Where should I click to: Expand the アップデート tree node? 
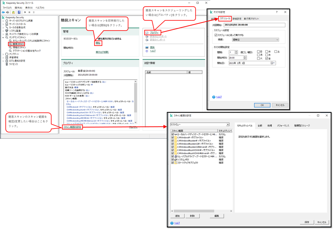pos(3,54)
